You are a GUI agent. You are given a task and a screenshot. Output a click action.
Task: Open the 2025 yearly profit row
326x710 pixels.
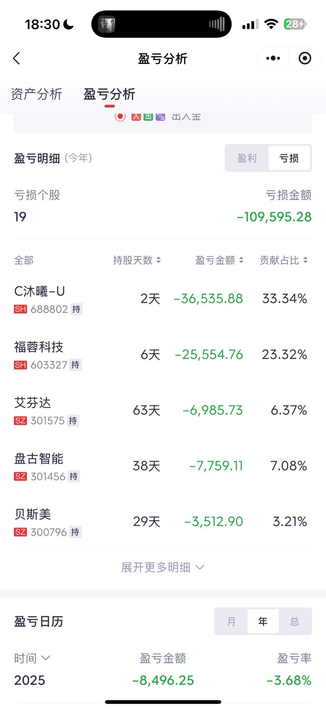(x=163, y=680)
